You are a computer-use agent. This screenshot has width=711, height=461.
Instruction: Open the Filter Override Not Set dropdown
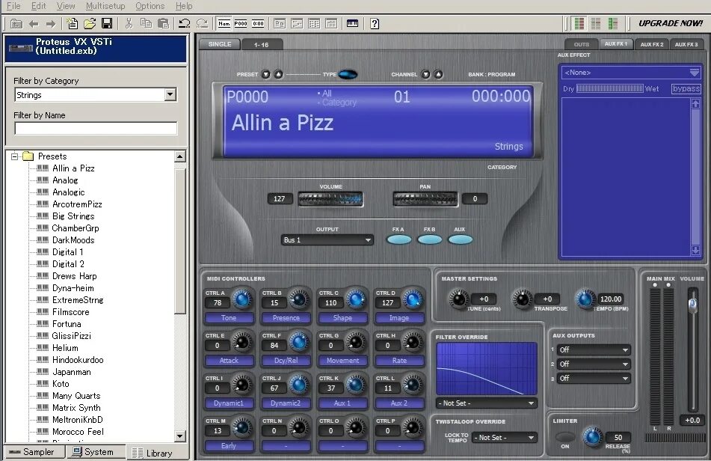[x=486, y=403]
